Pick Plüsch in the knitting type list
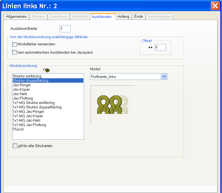This screenshot has height=193, width=222. coord(18,129)
